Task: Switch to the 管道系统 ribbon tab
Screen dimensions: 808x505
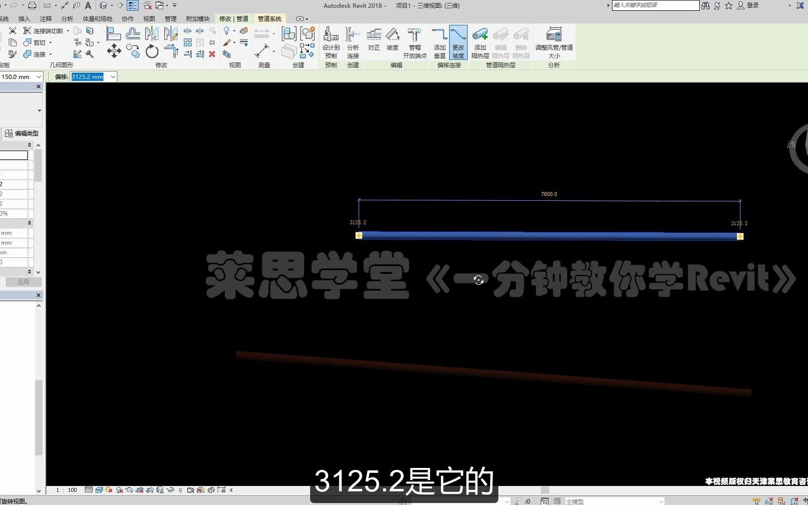Action: point(269,19)
